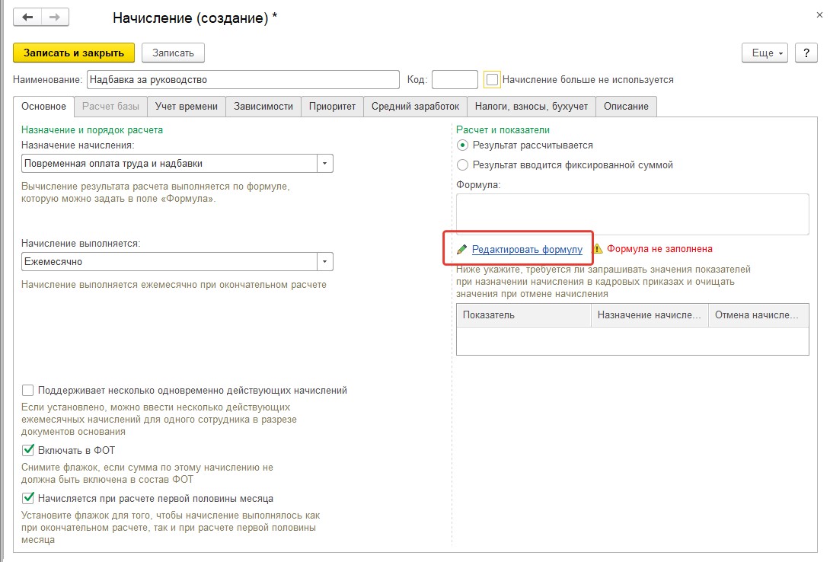Close the form with the X icon
This screenshot has width=830, height=562.
pyautogui.click(x=819, y=14)
